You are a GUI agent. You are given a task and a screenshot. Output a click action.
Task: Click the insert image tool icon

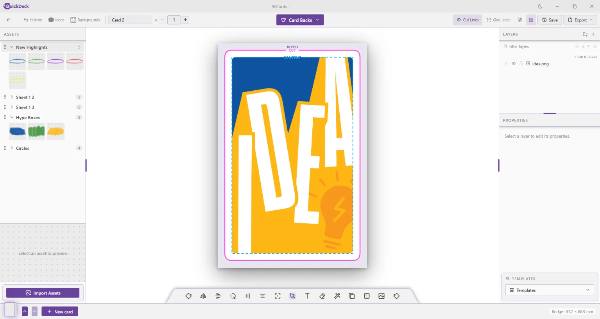(x=381, y=296)
